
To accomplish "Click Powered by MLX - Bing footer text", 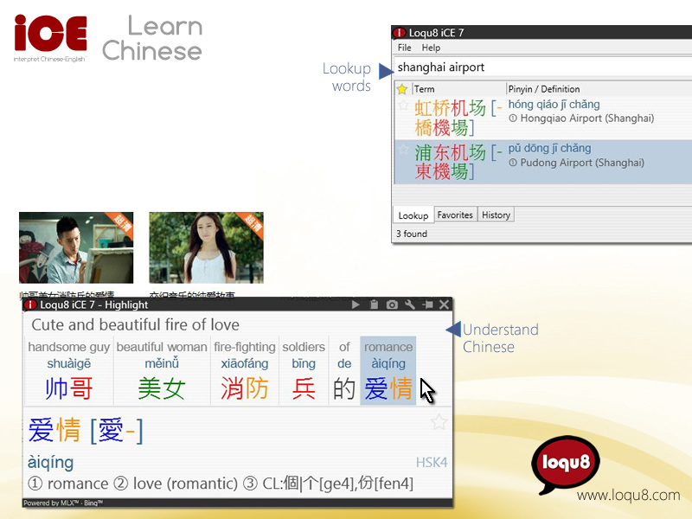I will (x=63, y=503).
